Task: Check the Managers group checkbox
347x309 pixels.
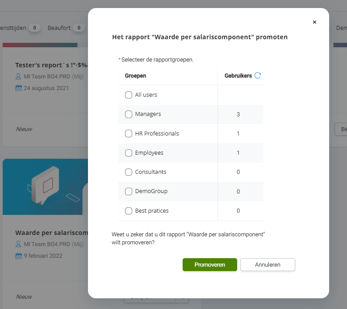Action: point(129,114)
